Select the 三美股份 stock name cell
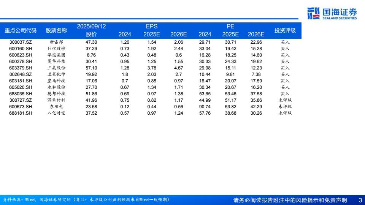365x205 pixels. tap(56, 68)
